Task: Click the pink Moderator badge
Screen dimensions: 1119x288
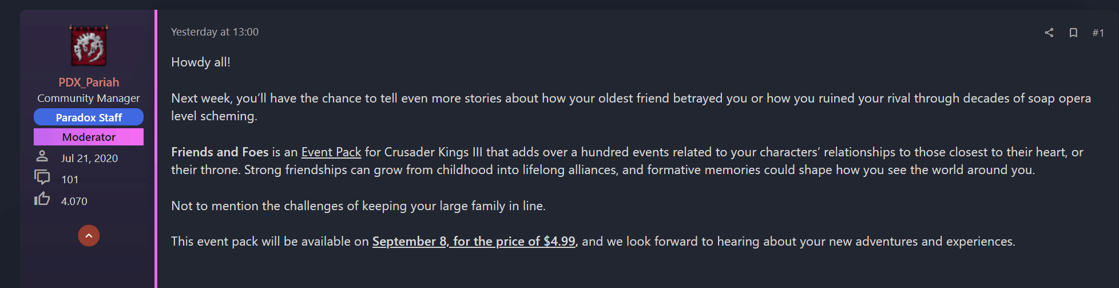Action: [89, 137]
